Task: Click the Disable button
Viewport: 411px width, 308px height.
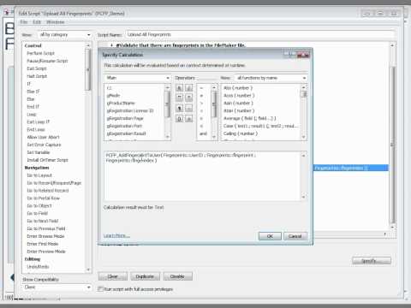Action: pos(177,276)
